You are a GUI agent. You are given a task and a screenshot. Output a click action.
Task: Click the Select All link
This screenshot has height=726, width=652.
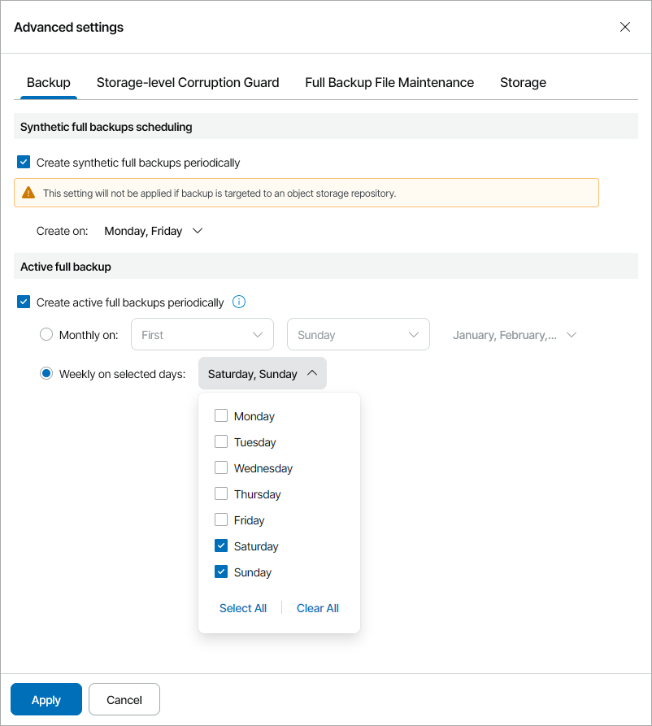[243, 608]
